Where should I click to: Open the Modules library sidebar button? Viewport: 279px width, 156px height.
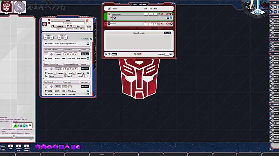click(x=274, y=21)
